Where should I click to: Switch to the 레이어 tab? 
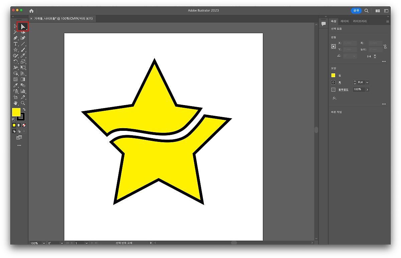coord(345,21)
